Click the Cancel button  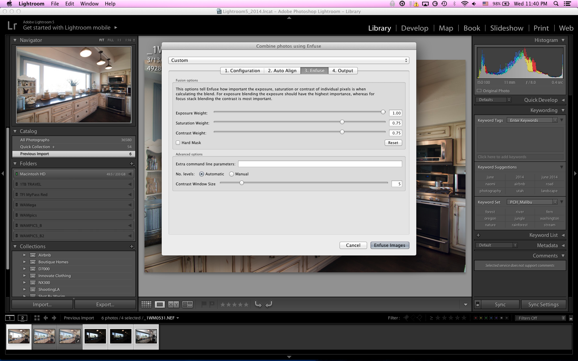click(353, 245)
